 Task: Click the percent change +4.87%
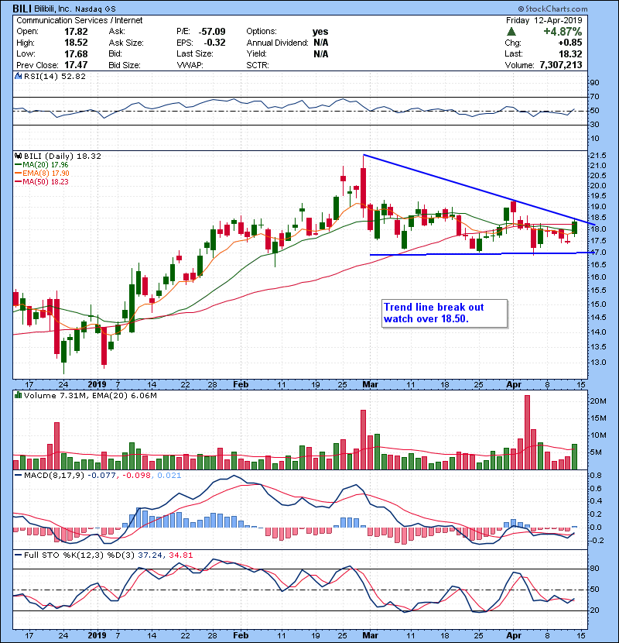(x=563, y=32)
